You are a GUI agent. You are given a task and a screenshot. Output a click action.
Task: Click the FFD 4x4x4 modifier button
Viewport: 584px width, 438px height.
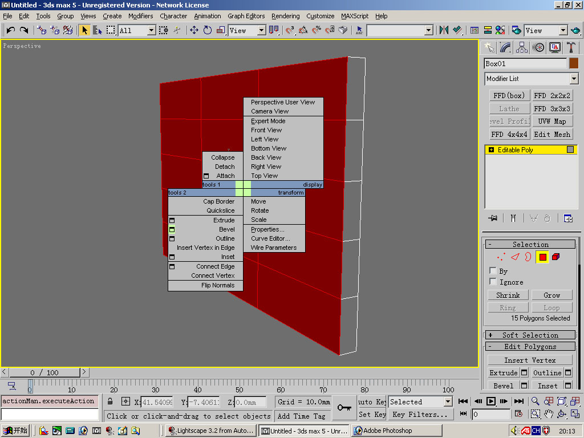509,135
